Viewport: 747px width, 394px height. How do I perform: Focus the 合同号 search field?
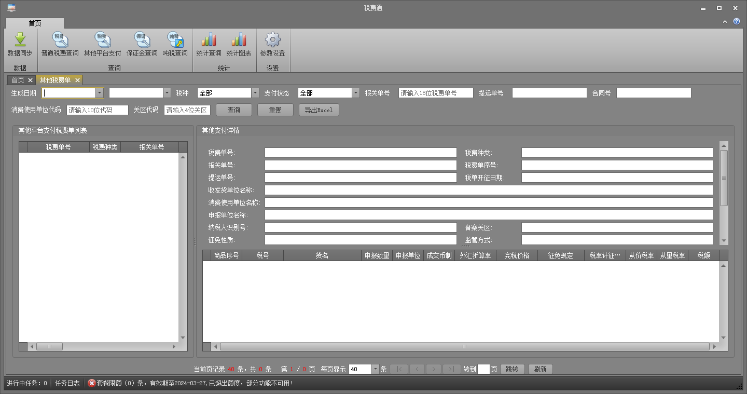pos(654,93)
